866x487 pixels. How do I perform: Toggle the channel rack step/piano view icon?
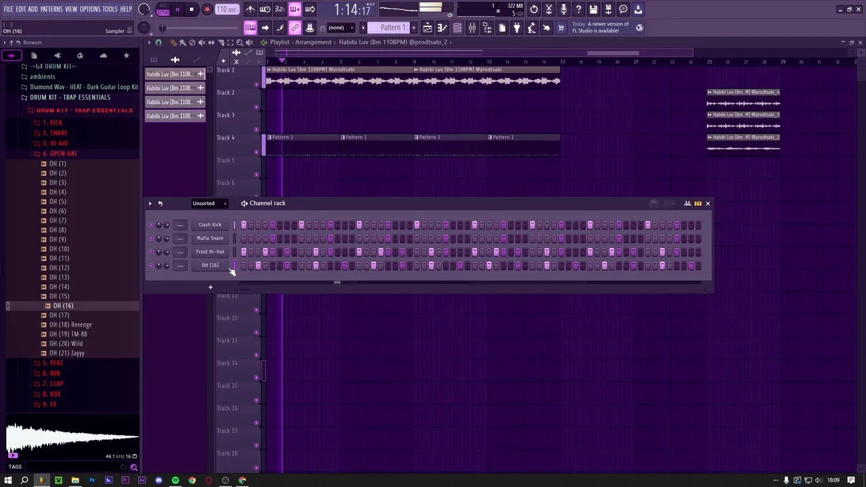(x=698, y=203)
